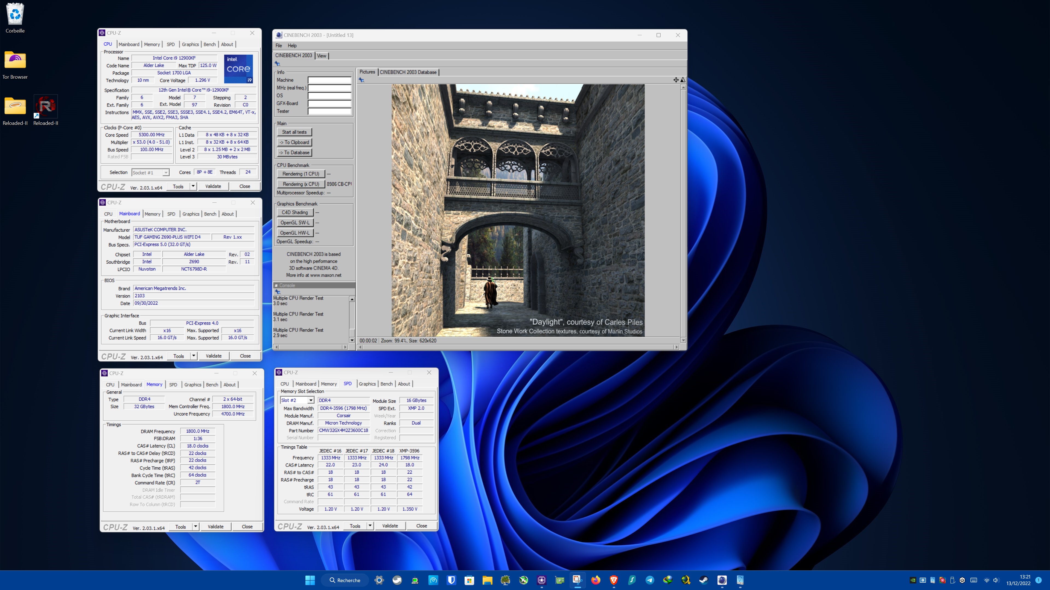
Task: Click into the Machine info field
Action: 329,80
